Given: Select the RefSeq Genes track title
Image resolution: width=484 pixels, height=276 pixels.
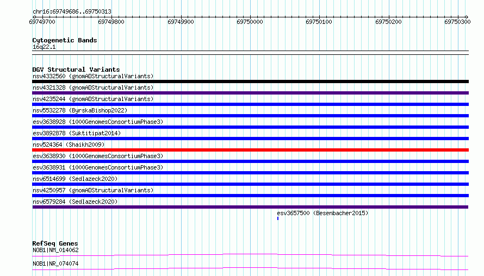Looking at the screenshot, I should tap(55, 243).
